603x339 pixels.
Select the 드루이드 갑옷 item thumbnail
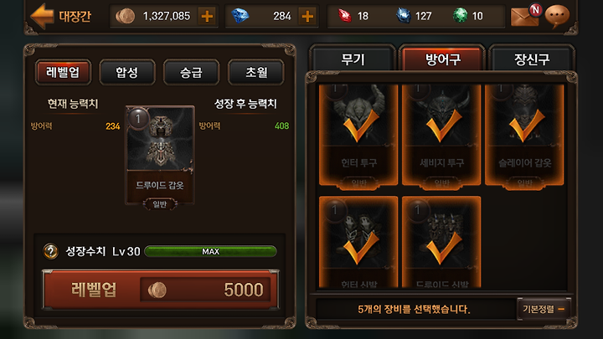tap(160, 156)
